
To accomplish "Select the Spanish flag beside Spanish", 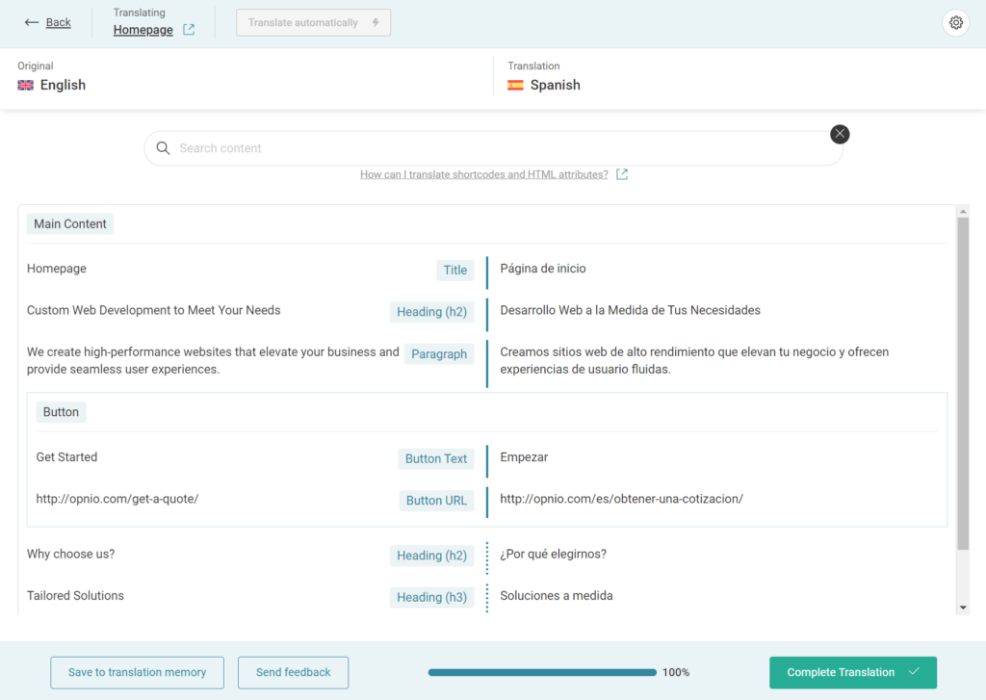I will (515, 85).
